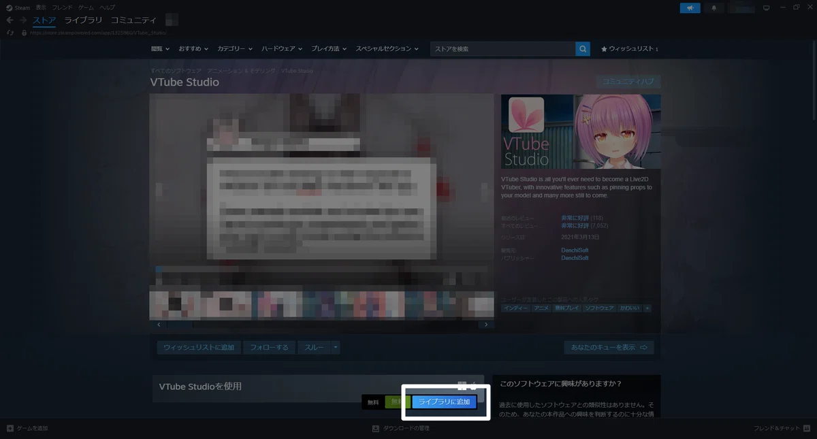Open the ヘルプ menu
Viewport: 817px width, 439px height.
click(108, 7)
